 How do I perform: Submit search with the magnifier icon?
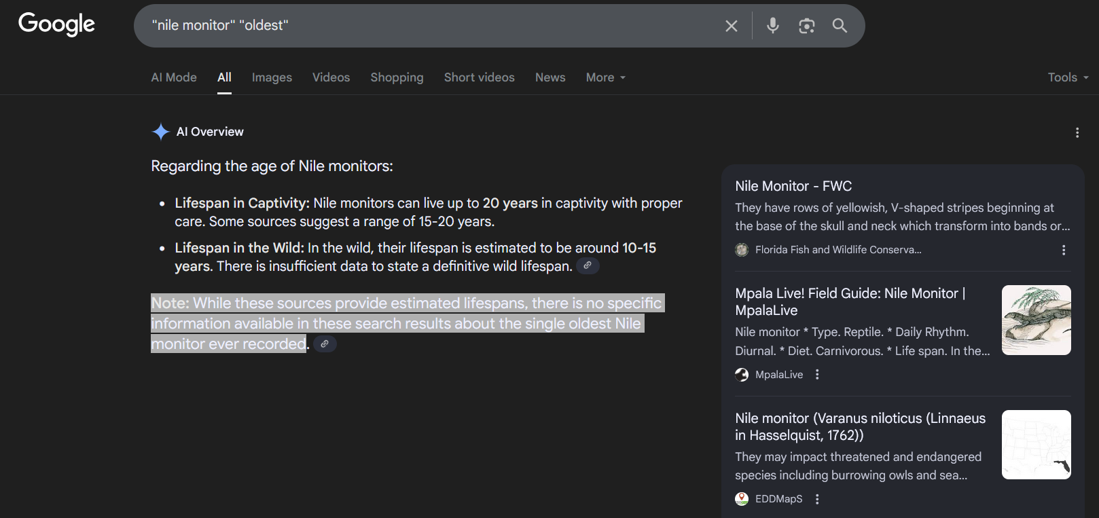840,26
